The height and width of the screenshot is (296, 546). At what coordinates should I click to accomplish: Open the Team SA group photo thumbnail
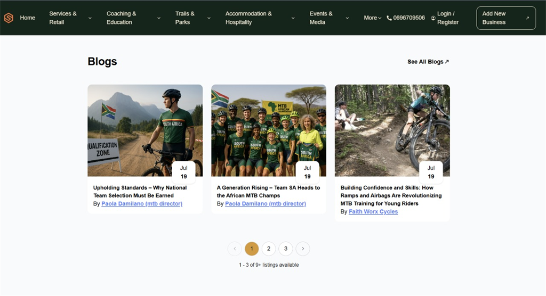pyautogui.click(x=268, y=130)
